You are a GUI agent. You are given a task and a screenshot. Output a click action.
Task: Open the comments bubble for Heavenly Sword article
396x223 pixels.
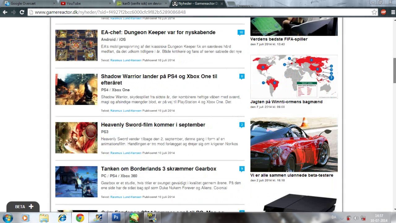(242, 125)
